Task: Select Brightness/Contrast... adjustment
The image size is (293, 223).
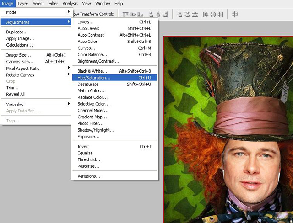Action: pyautogui.click(x=115, y=61)
